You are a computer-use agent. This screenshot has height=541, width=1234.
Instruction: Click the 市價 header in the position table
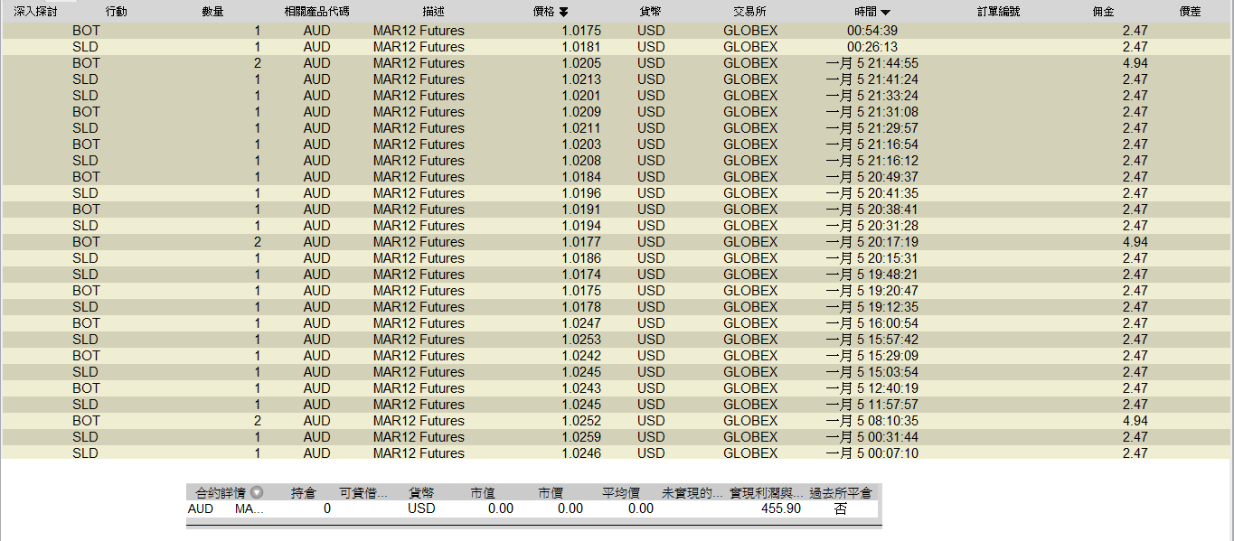(x=550, y=493)
